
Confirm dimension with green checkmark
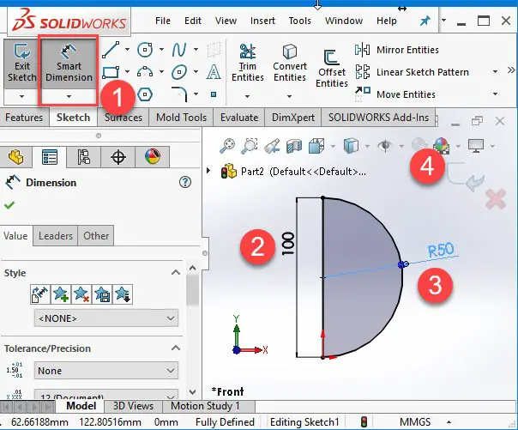click(x=9, y=205)
